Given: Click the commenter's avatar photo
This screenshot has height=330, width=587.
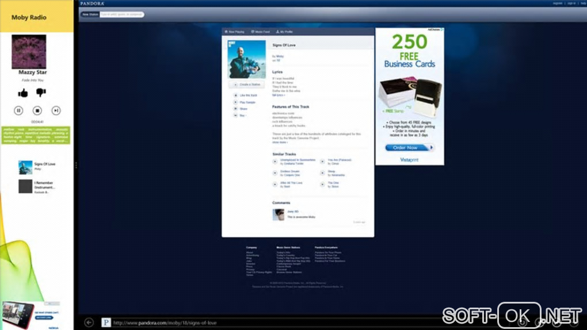Looking at the screenshot, I should click(x=278, y=215).
